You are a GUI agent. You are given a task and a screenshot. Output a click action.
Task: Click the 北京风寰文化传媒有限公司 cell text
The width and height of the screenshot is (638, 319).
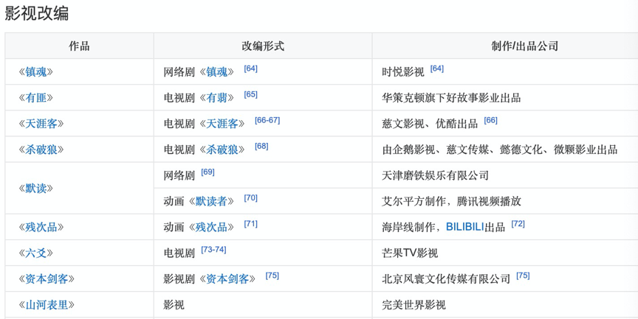tap(446, 279)
